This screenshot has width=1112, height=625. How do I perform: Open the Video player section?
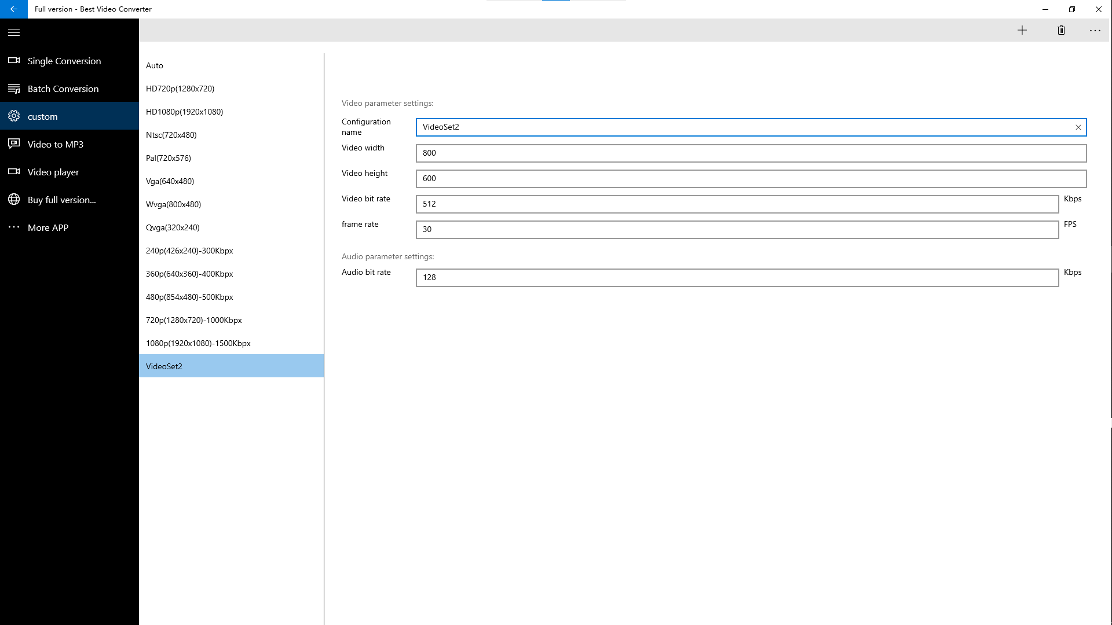click(69, 172)
